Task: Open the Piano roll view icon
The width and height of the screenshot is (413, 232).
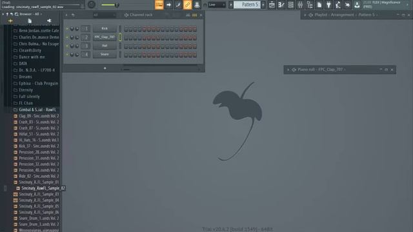Action: pyautogui.click(x=281, y=5)
